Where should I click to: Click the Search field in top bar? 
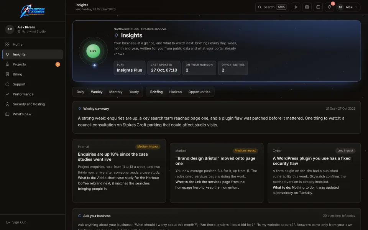[x=272, y=7]
